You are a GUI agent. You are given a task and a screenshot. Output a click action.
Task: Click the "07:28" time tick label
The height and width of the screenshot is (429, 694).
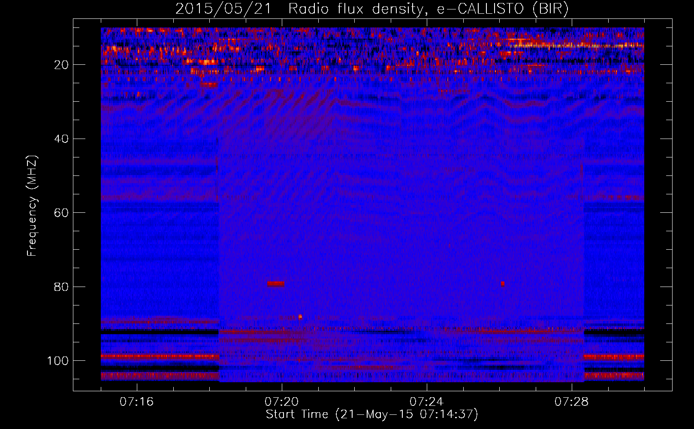(x=571, y=402)
